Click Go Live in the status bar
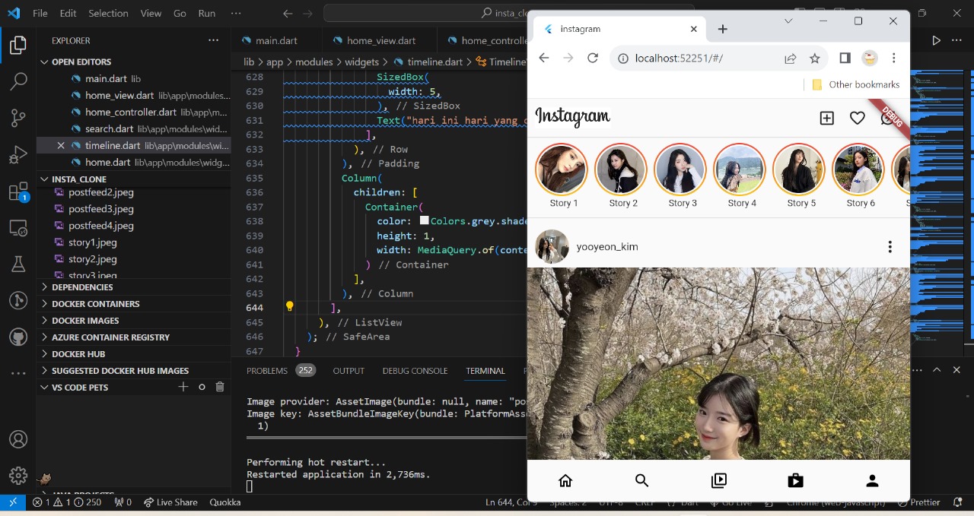 point(733,502)
